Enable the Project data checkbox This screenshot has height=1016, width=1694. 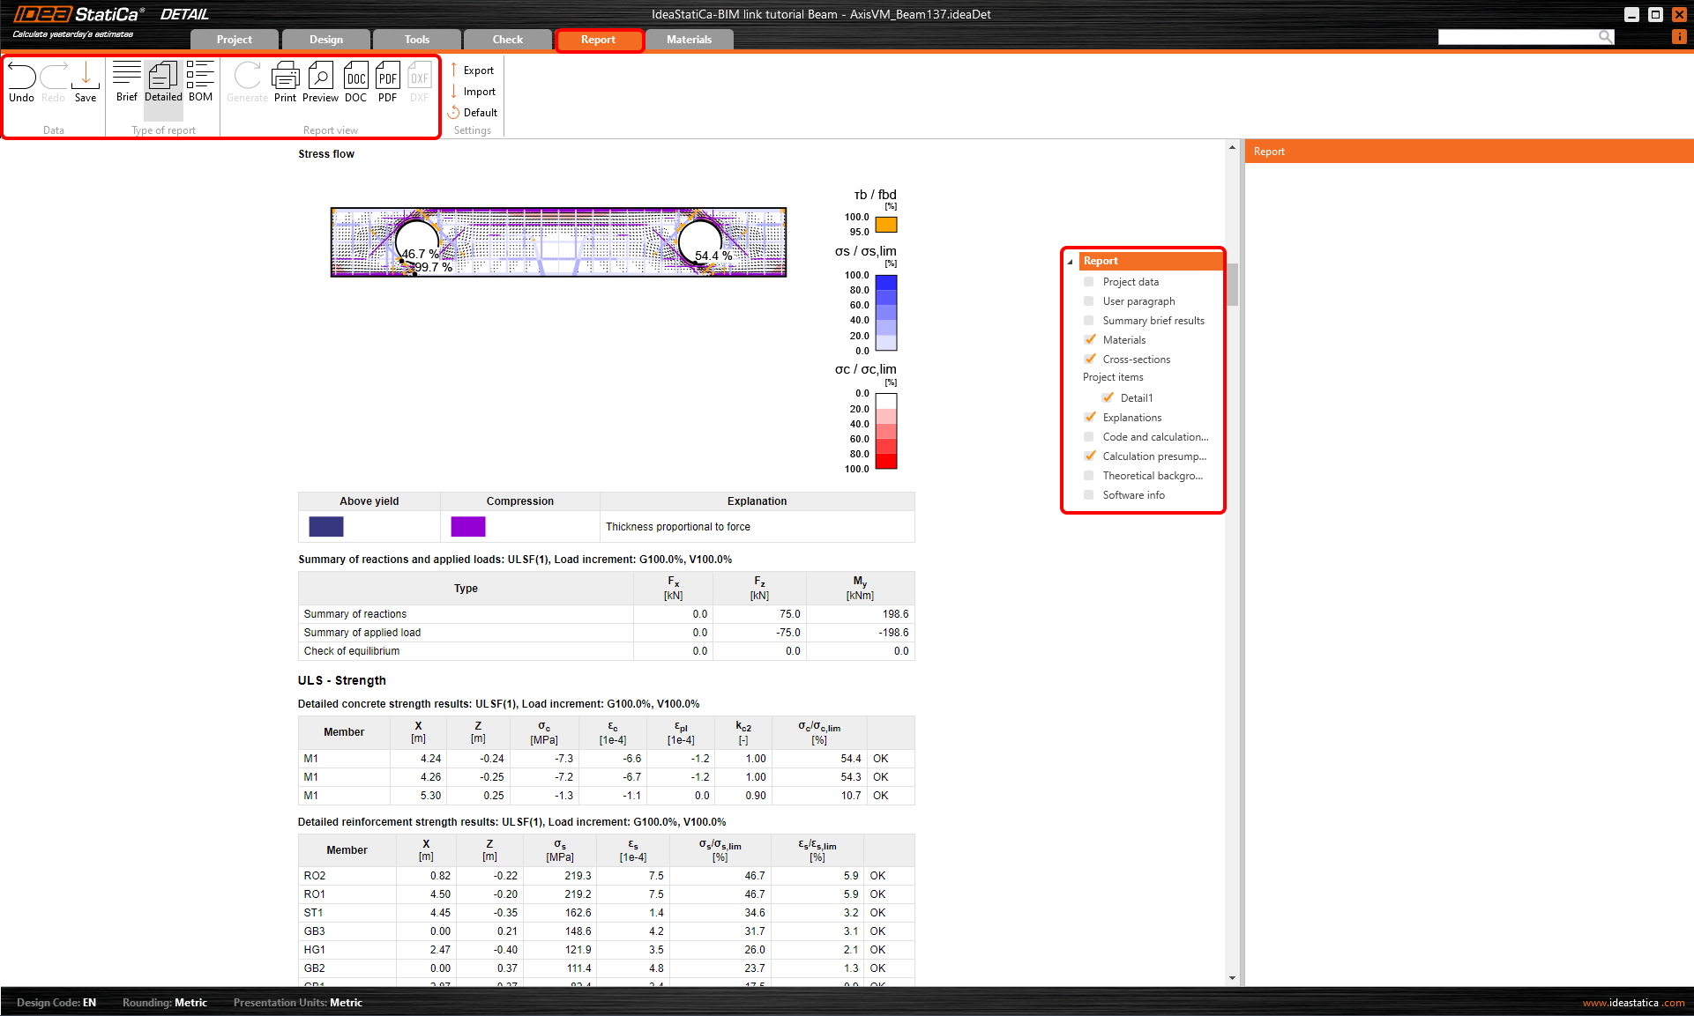pyautogui.click(x=1089, y=282)
